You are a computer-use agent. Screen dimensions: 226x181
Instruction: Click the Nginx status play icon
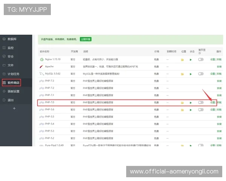tap(191, 60)
